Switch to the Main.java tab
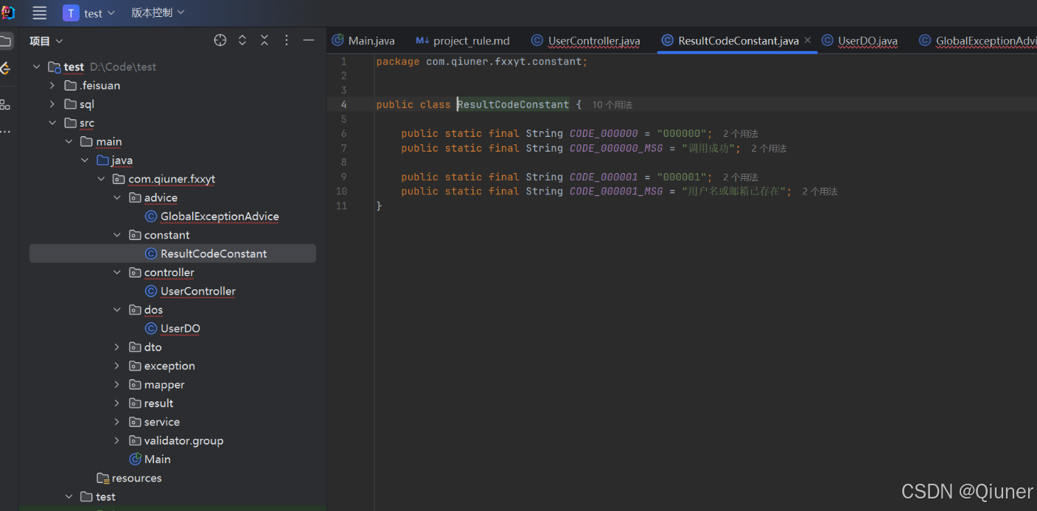This screenshot has width=1037, height=511. [x=363, y=40]
